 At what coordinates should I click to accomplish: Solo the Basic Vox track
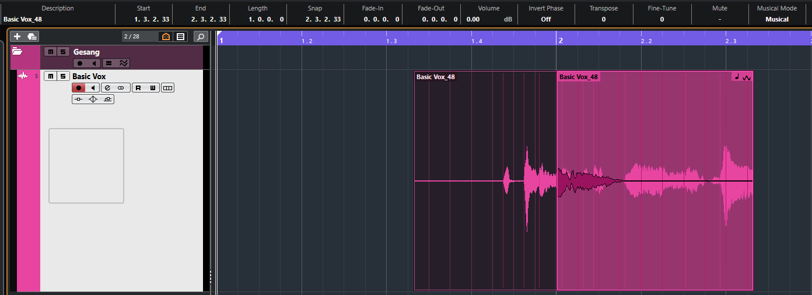click(63, 76)
